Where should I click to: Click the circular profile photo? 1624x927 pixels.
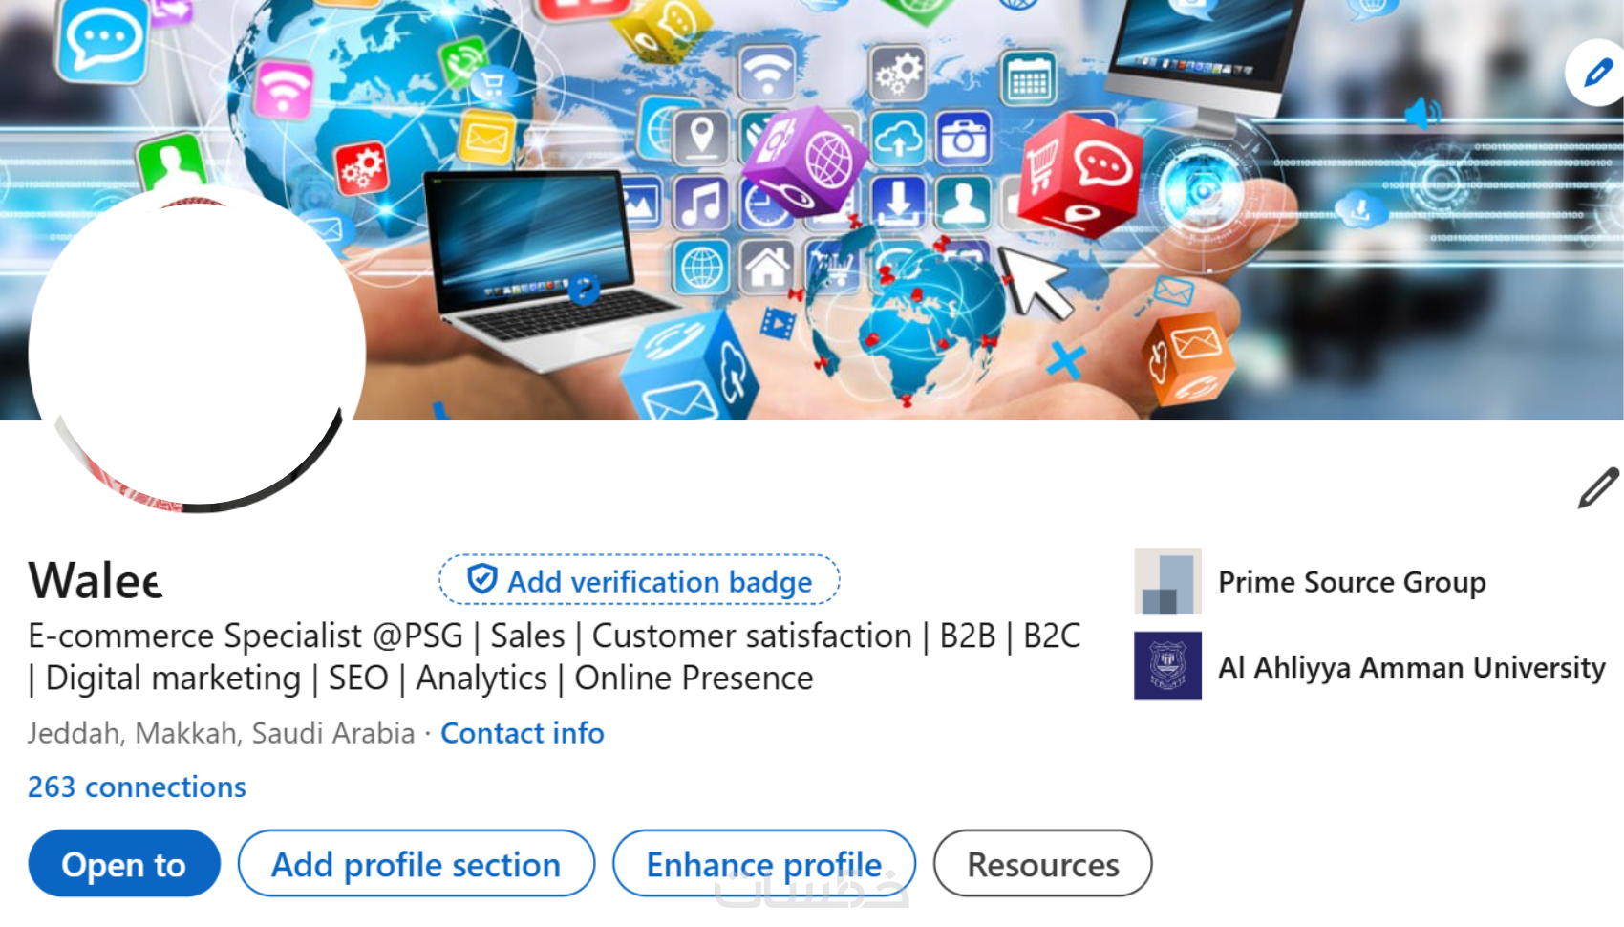[198, 349]
